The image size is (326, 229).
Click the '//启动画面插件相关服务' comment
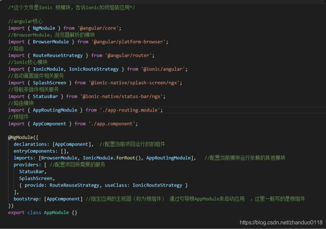(36, 76)
